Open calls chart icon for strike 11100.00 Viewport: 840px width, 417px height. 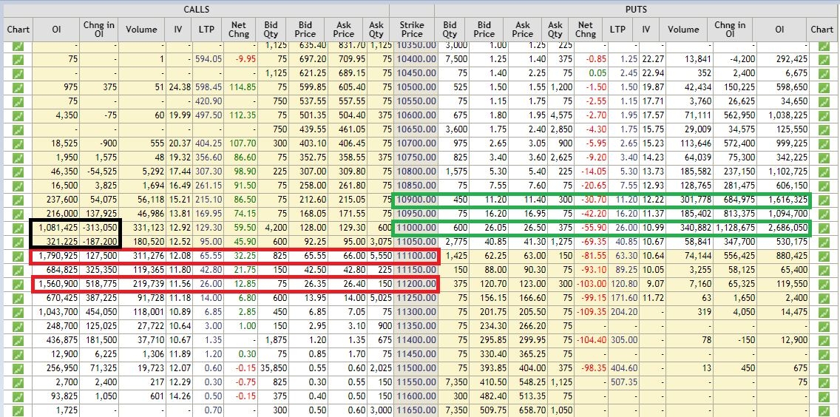pyautogui.click(x=18, y=257)
